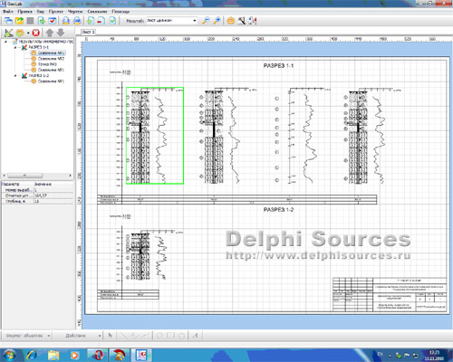Collapse the РАЗРЕЗ 1-2 tree node
This screenshot has width=453, height=362.
coord(15,76)
